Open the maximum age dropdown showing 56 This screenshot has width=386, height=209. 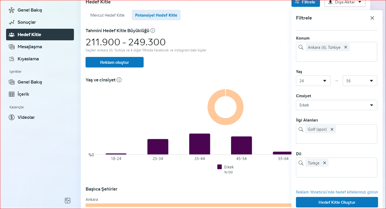coord(360,81)
